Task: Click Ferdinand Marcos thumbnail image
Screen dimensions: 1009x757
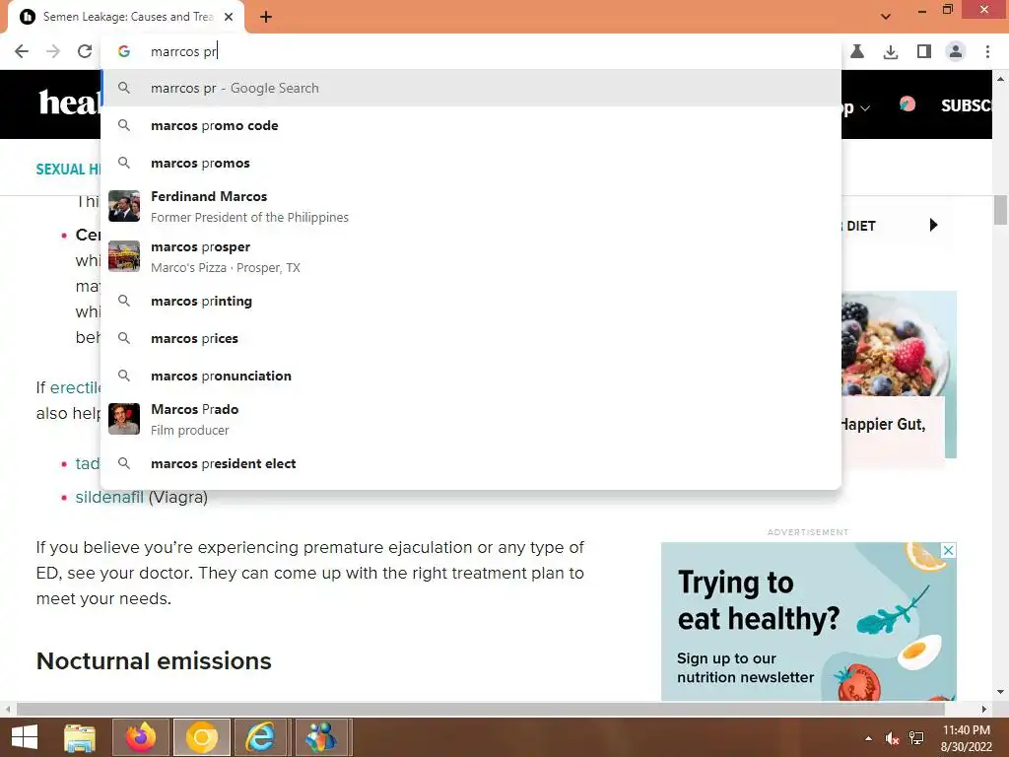Action: (x=124, y=206)
